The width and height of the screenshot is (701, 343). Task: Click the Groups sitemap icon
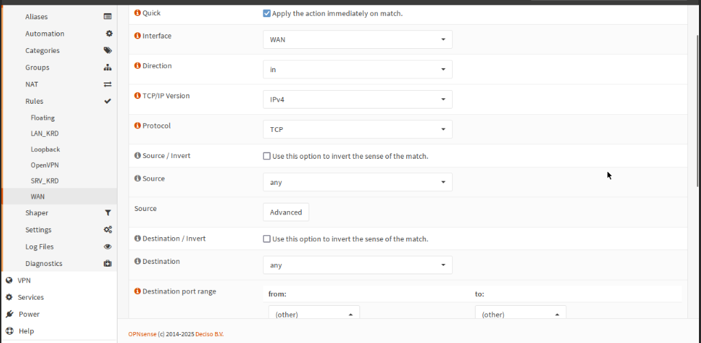(108, 67)
